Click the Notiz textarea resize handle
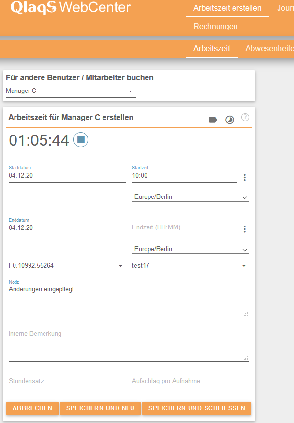This screenshot has width=294, height=423. (246, 314)
